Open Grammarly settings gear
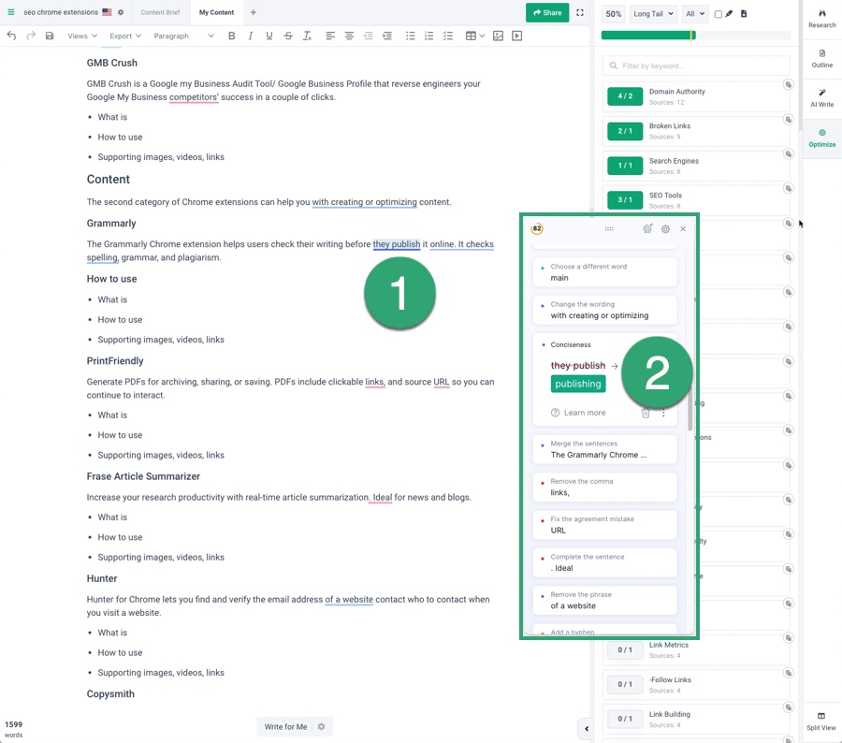The height and width of the screenshot is (743, 842). [x=665, y=229]
